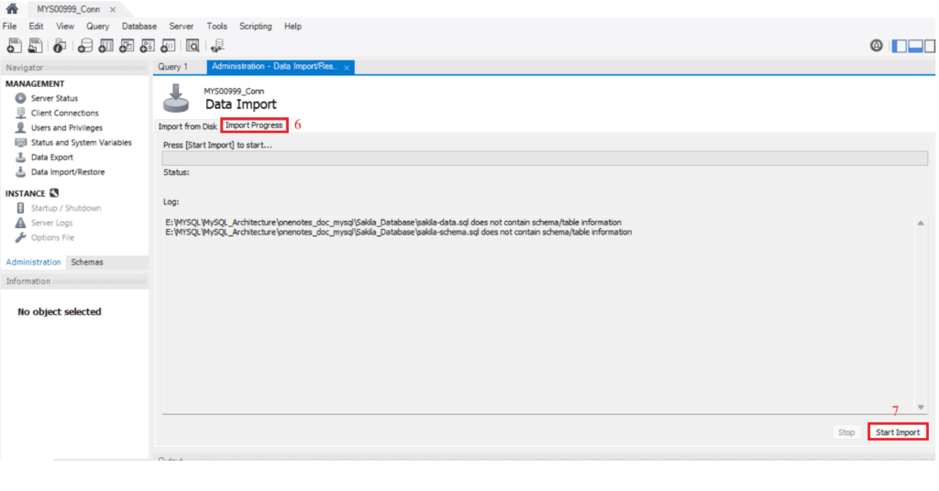
Task: Open the View menu
Action: (x=65, y=27)
